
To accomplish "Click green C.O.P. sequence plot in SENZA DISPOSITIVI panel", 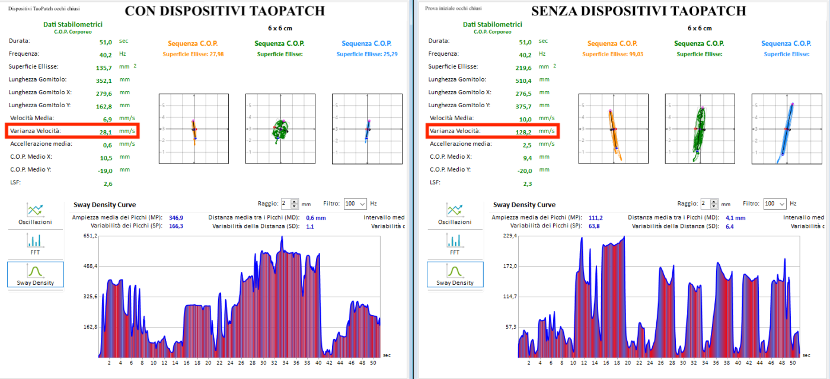I will (700, 129).
